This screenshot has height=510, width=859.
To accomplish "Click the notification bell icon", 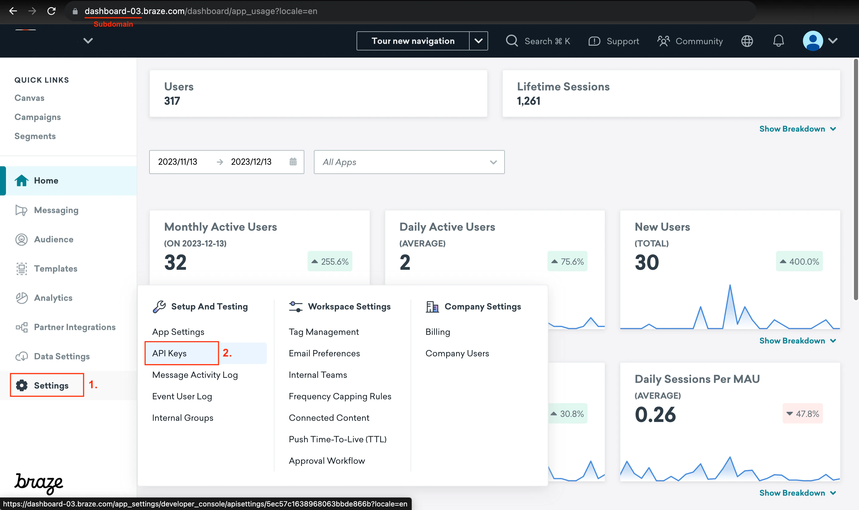I will tap(778, 41).
